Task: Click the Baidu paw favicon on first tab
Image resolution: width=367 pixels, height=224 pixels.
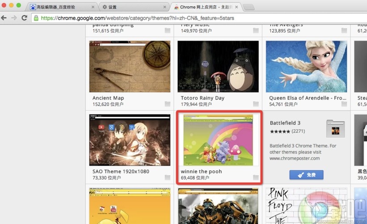Action: [x=33, y=7]
